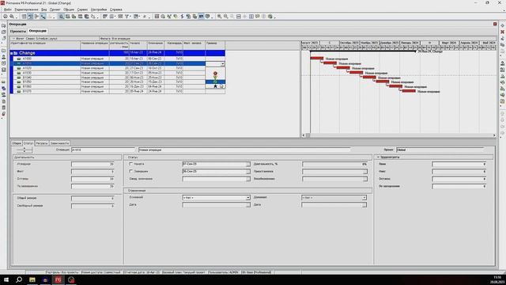Click the A1000 activity row icon
The height and width of the screenshot is (285, 506).
tap(19, 59)
